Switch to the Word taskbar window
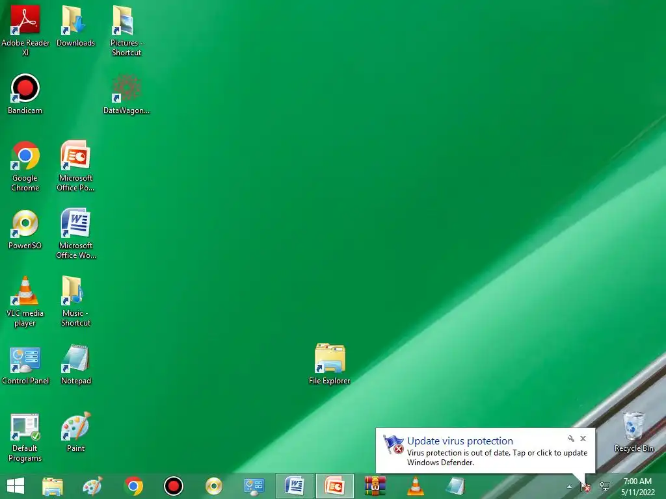This screenshot has height=499, width=666. (x=295, y=486)
